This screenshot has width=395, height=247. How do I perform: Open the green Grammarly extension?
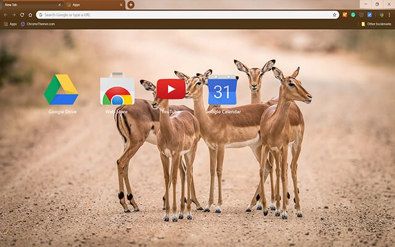tap(353, 15)
